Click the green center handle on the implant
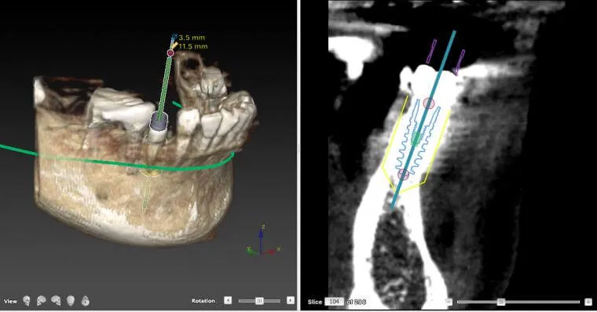Image resolution: width=597 pixels, height=312 pixels. tap(416, 138)
